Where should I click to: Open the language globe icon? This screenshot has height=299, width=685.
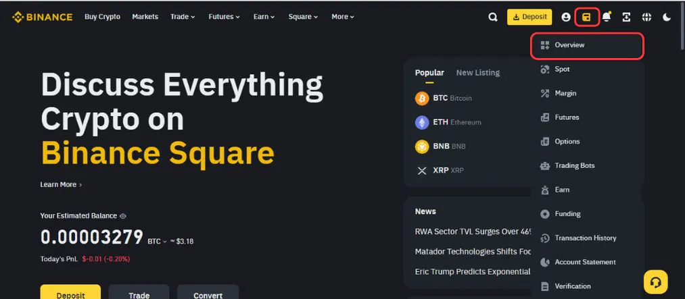click(x=646, y=17)
